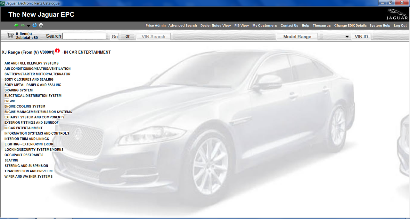Open the navigation history dropdown arrow

coord(29,26)
